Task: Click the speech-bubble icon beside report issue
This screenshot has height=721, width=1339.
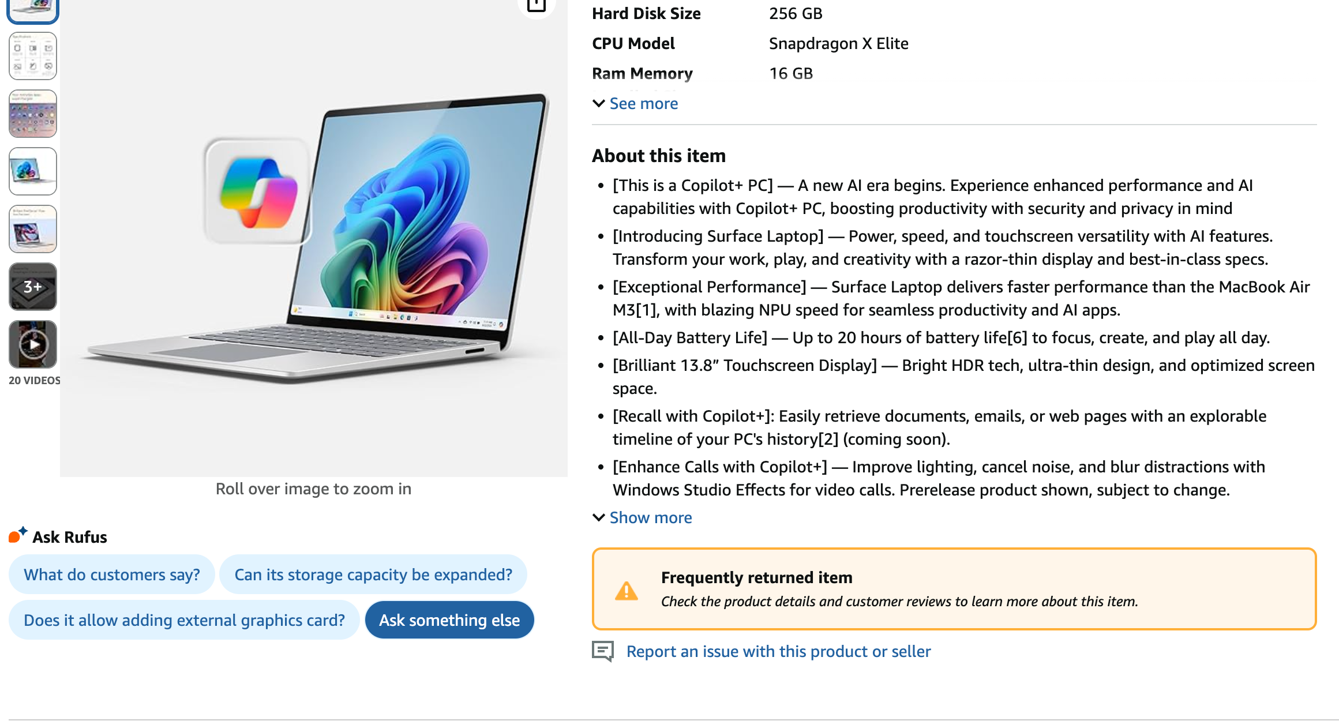Action: 602,651
